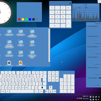This screenshot has height=101, width=101.
Task: Open the VirtualBox VMs folder
Action: point(32,54)
